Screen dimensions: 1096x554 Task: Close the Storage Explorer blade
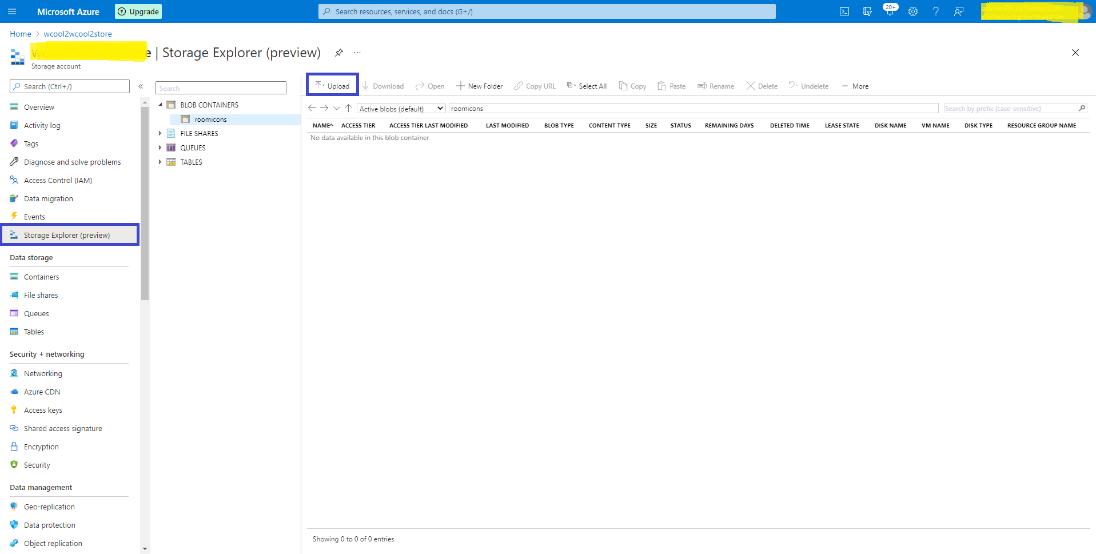tap(1075, 53)
